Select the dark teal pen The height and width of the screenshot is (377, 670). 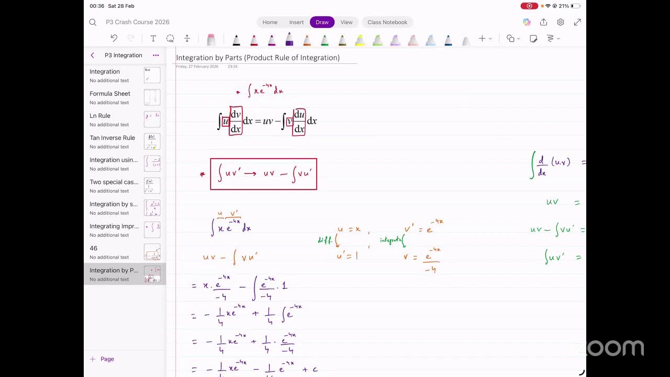tap(448, 40)
